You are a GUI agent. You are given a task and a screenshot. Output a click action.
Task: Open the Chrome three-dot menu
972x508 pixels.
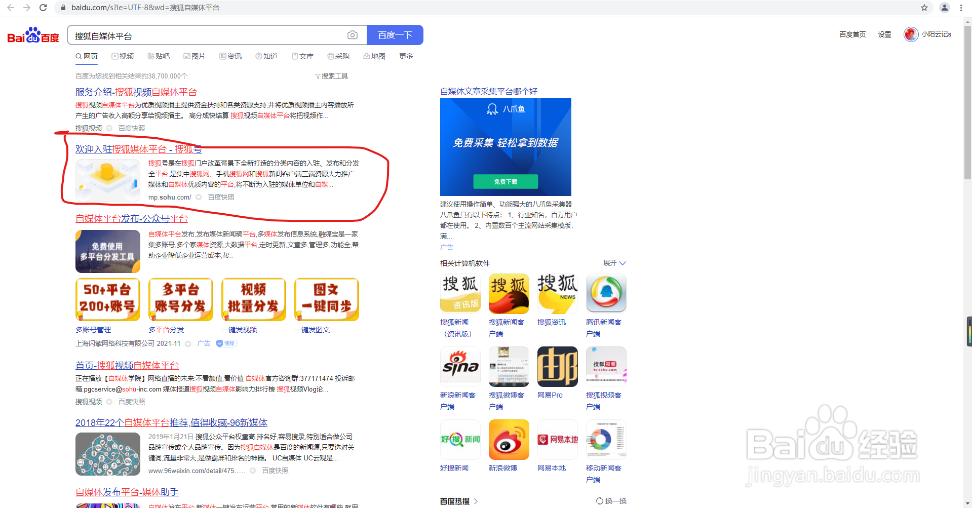point(961,8)
